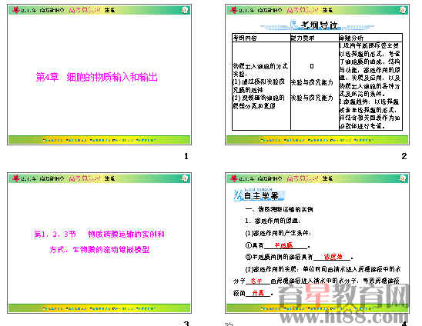This screenshot has width=422, height=326.
Task: Click the red flower logo on slide 3
Action: (x=16, y=178)
